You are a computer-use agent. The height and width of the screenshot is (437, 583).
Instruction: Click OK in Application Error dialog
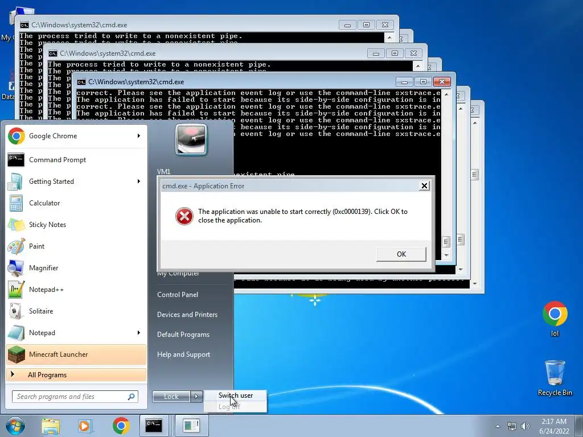pyautogui.click(x=401, y=254)
